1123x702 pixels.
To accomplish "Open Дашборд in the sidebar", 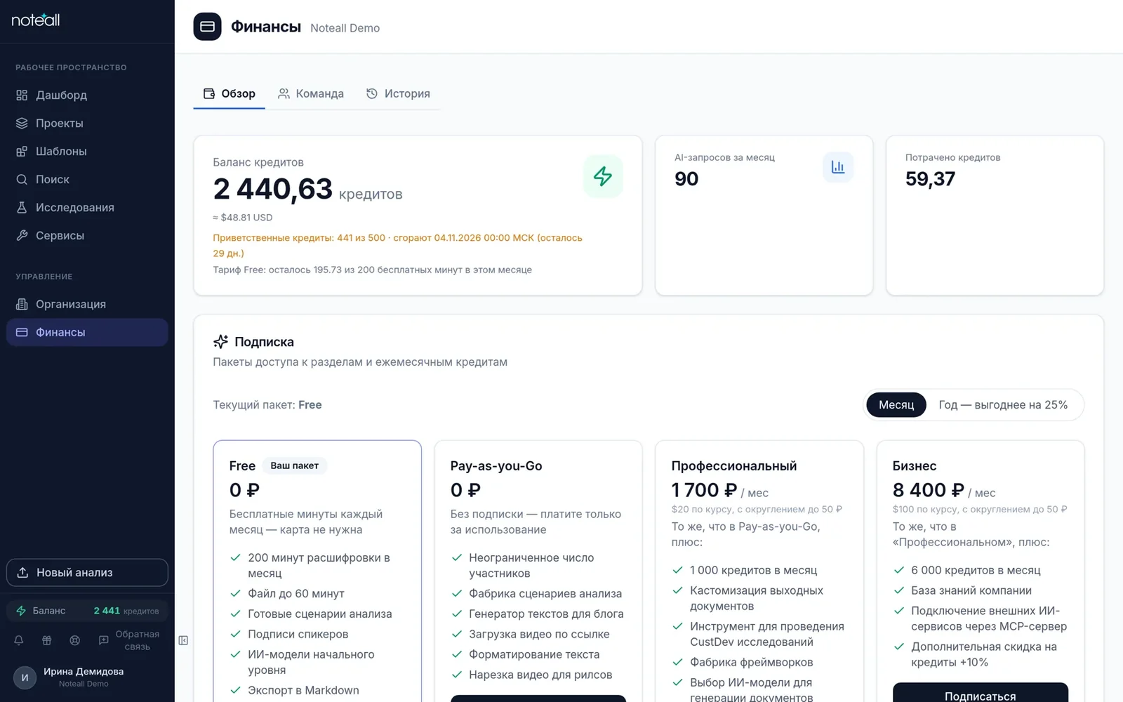I will pos(87,95).
